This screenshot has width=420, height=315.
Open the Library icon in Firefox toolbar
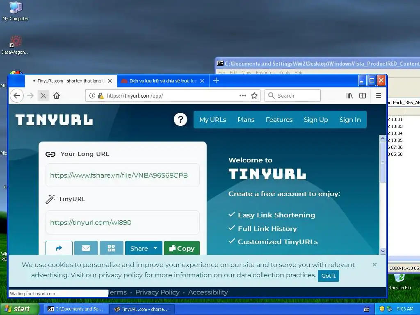pyautogui.click(x=349, y=96)
